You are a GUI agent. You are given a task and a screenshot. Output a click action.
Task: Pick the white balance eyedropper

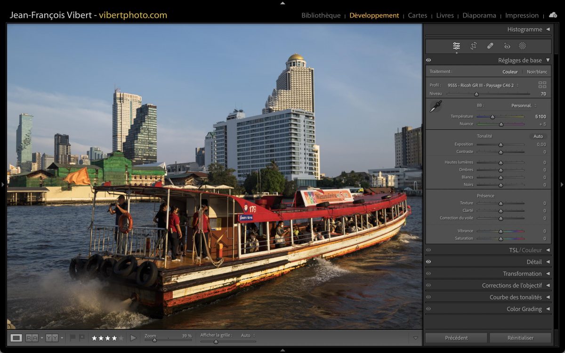click(436, 106)
